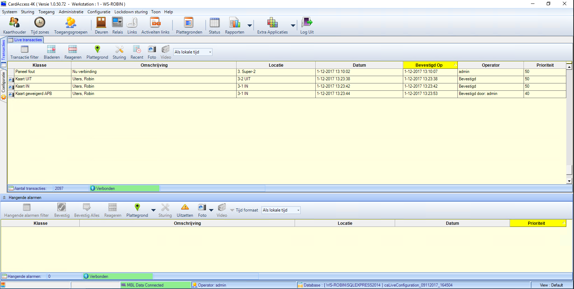Open the Administratie menu

[x=71, y=12]
